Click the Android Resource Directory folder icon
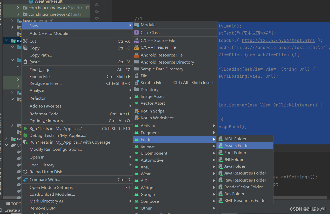 point(136,62)
